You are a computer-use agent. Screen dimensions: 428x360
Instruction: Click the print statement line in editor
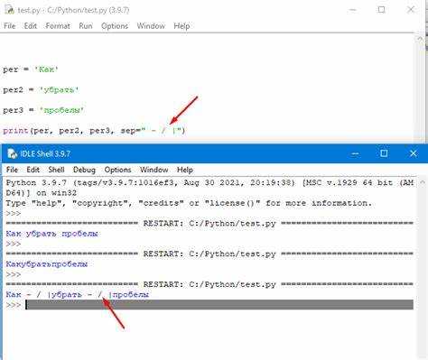[x=94, y=131]
